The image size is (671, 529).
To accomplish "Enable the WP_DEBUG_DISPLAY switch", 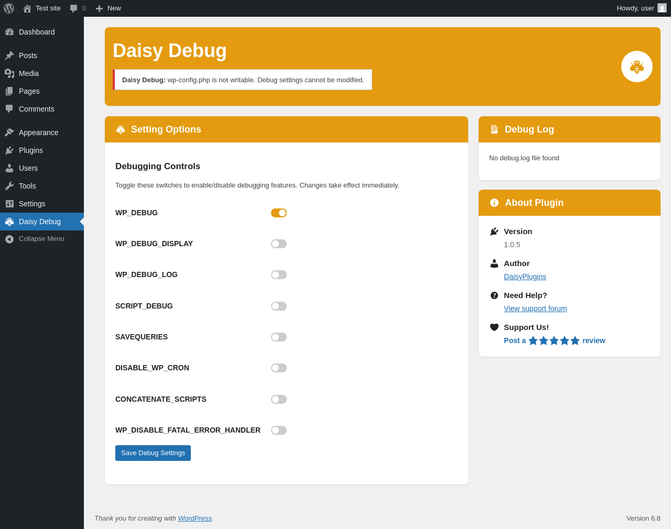I will click(279, 244).
